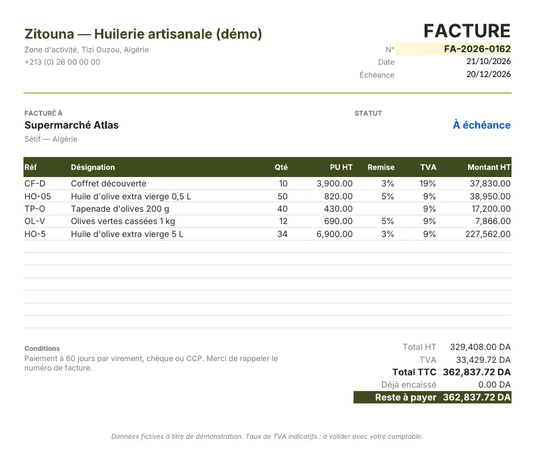Click the unit price "6,900.00"
Screen dimensions: 535x464
coord(335,234)
